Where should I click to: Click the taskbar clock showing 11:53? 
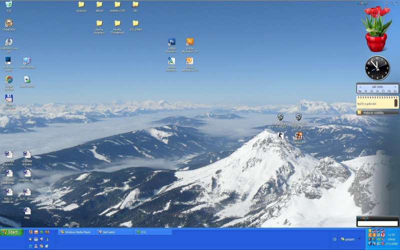coord(391,234)
